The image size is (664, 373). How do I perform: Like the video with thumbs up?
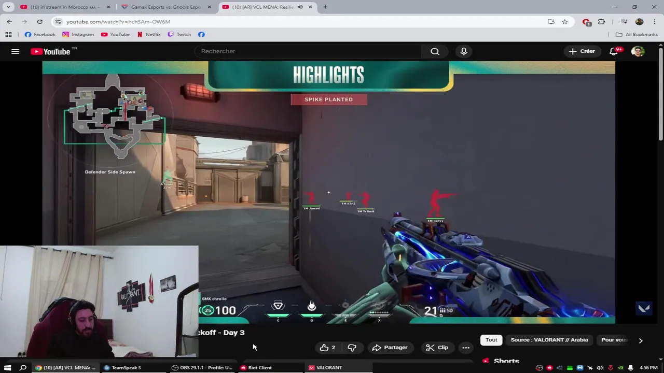tap(327, 348)
